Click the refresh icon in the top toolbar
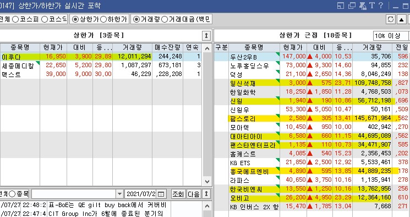This screenshot has width=410, height=217. tap(391, 19)
